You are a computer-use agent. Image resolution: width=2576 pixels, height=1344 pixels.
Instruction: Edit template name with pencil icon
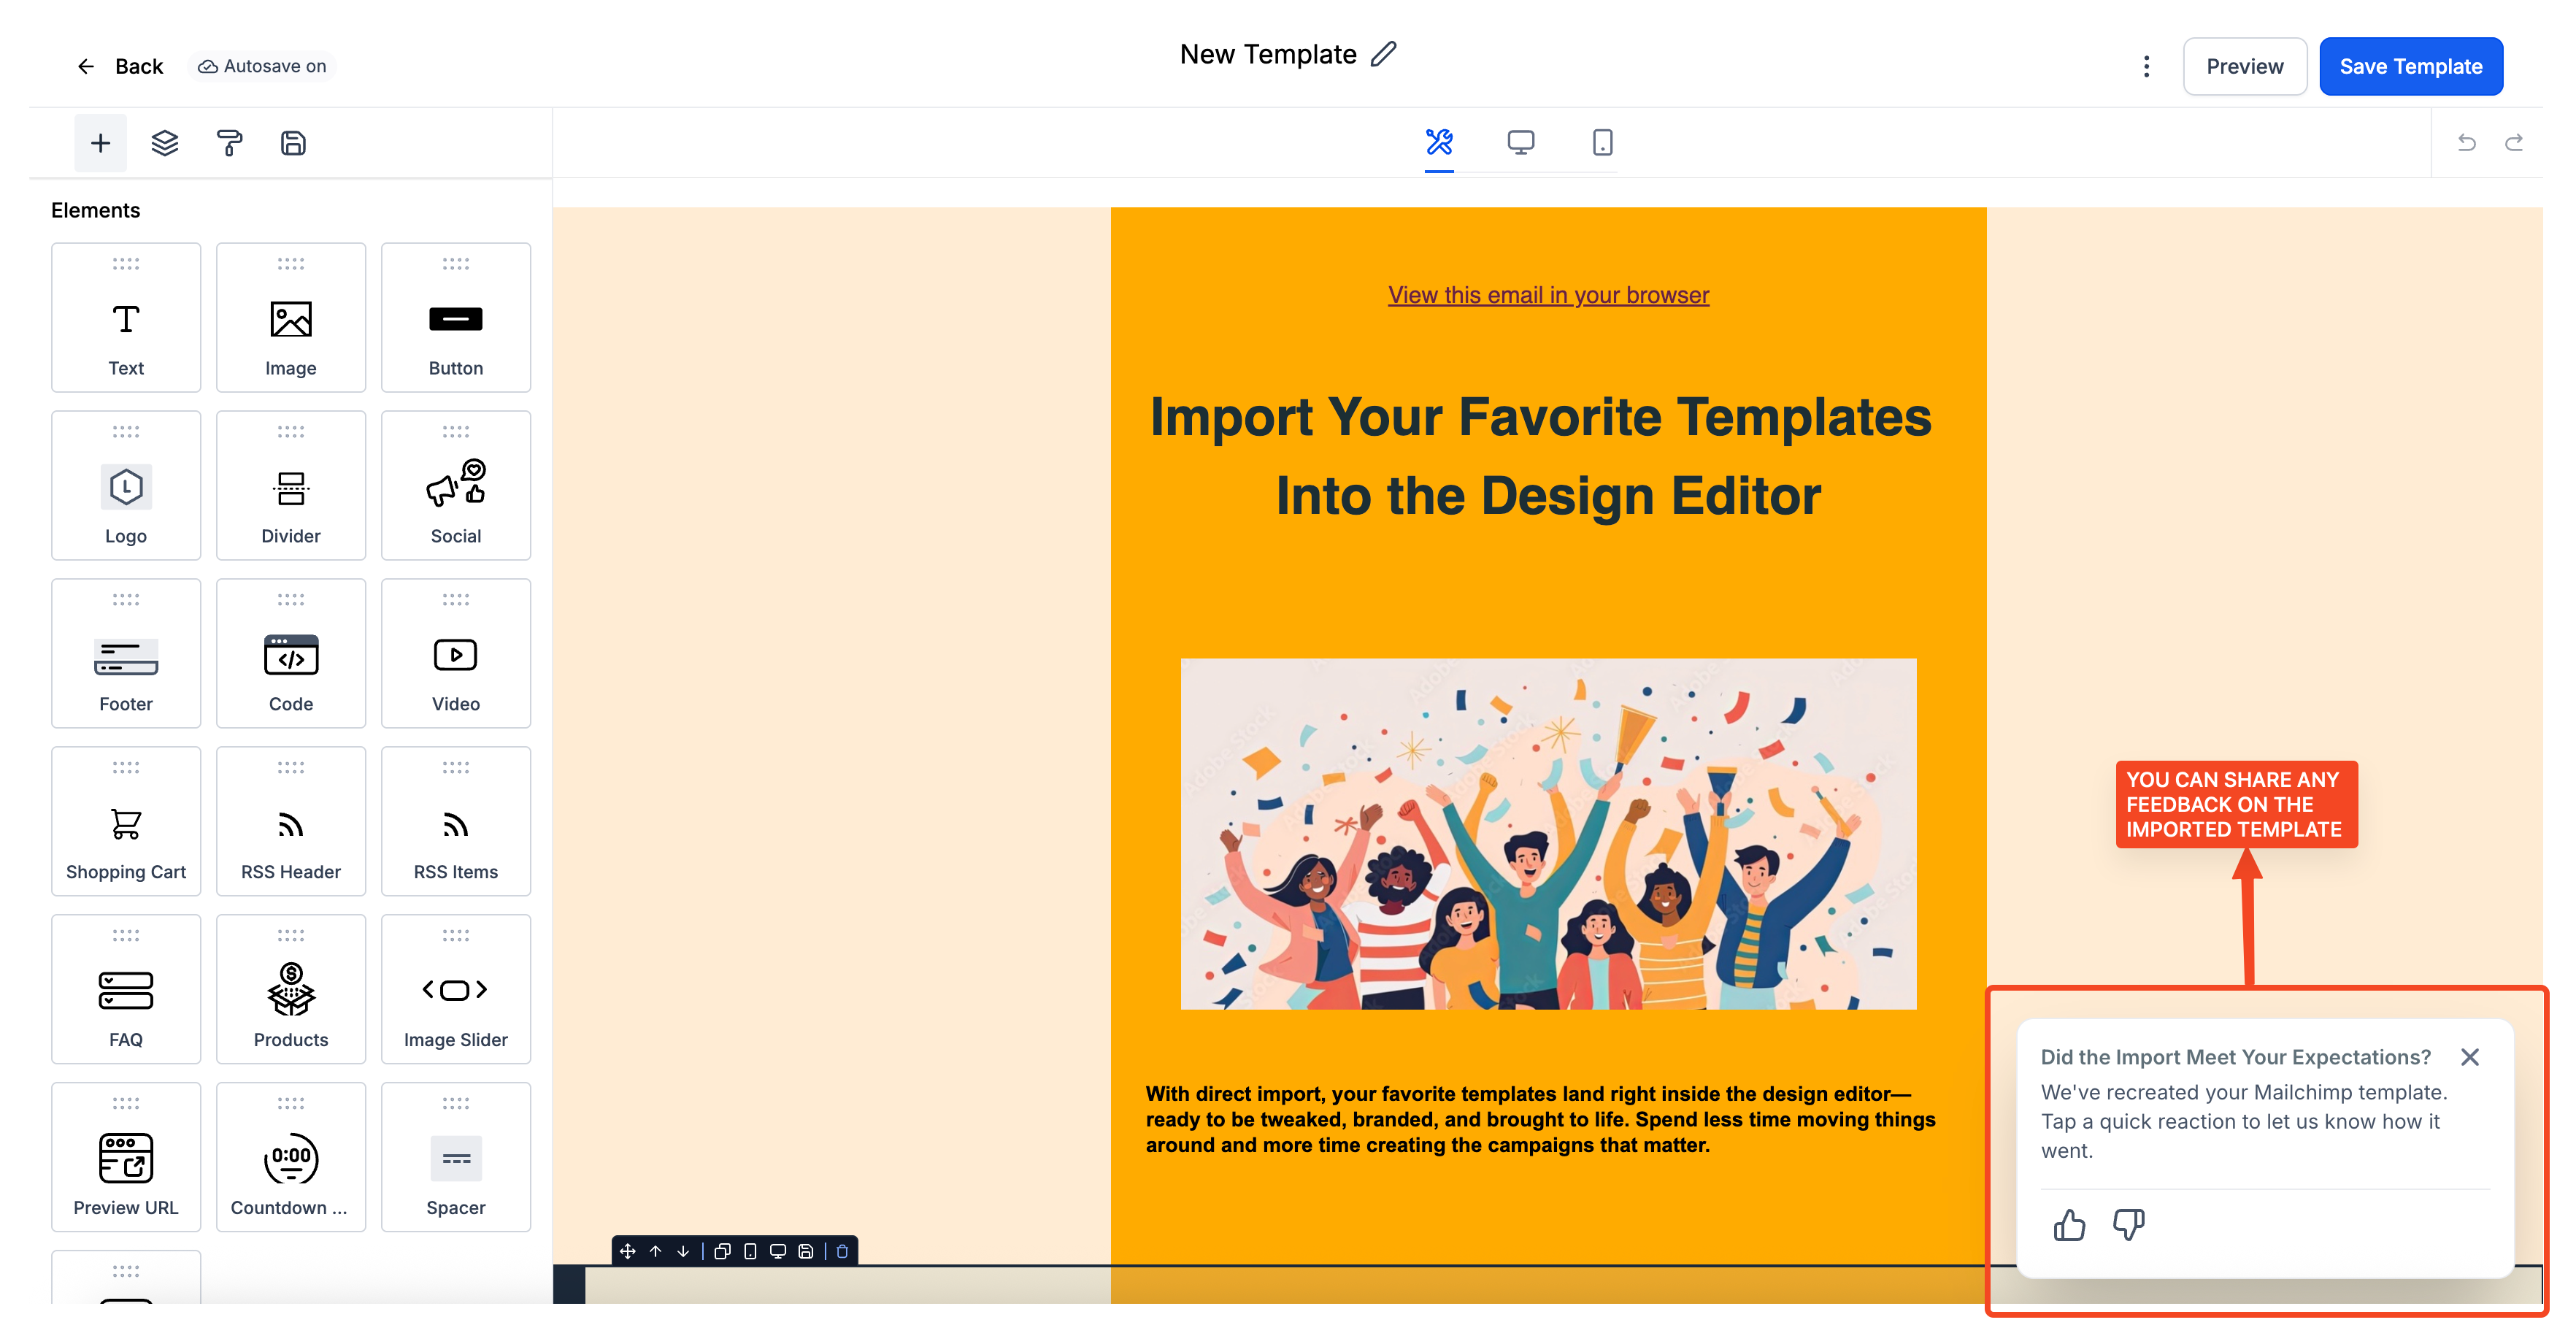coord(1383,54)
